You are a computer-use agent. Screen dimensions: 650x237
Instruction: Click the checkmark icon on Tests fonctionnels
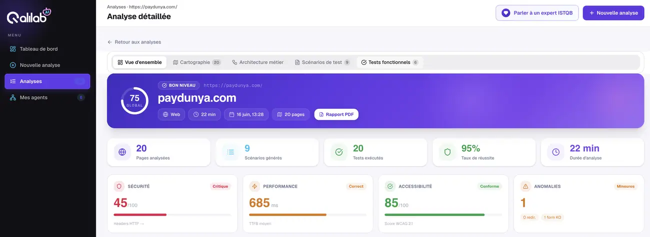(363, 62)
